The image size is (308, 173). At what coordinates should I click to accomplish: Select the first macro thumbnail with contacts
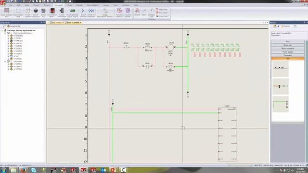pos(280,69)
